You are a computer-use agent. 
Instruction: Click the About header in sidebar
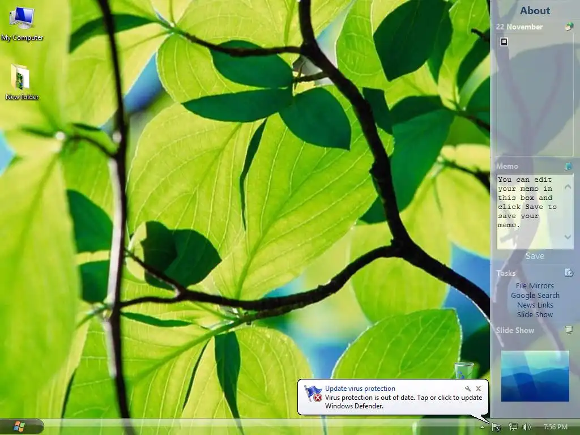tap(535, 11)
